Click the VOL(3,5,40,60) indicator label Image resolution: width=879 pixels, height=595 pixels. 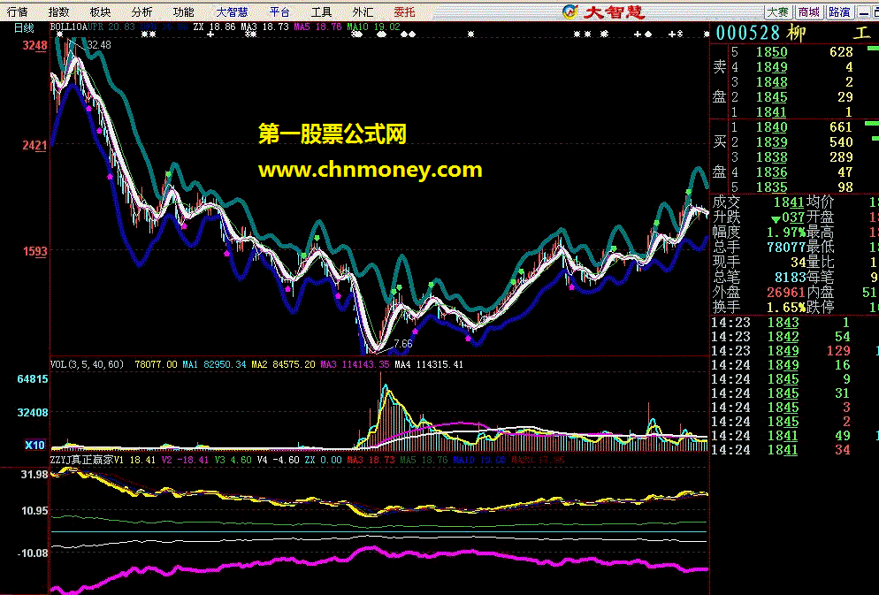coord(87,364)
